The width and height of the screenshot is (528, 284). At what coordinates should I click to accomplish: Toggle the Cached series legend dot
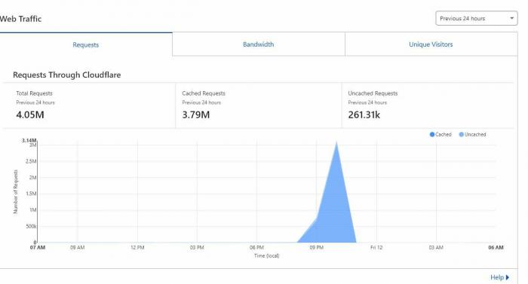coord(432,135)
